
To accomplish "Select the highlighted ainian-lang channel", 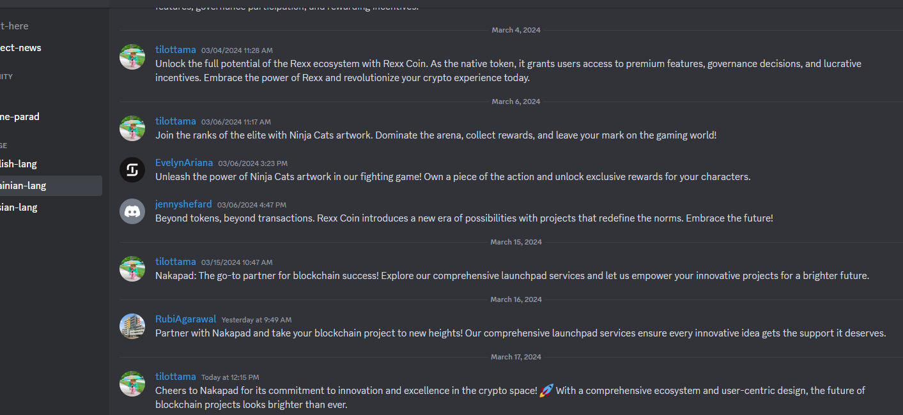I will [51, 186].
